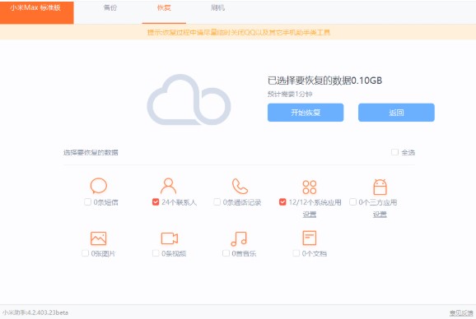Click the 选择要恢复的数据 section label
This screenshot has width=476, height=319.
click(x=91, y=152)
